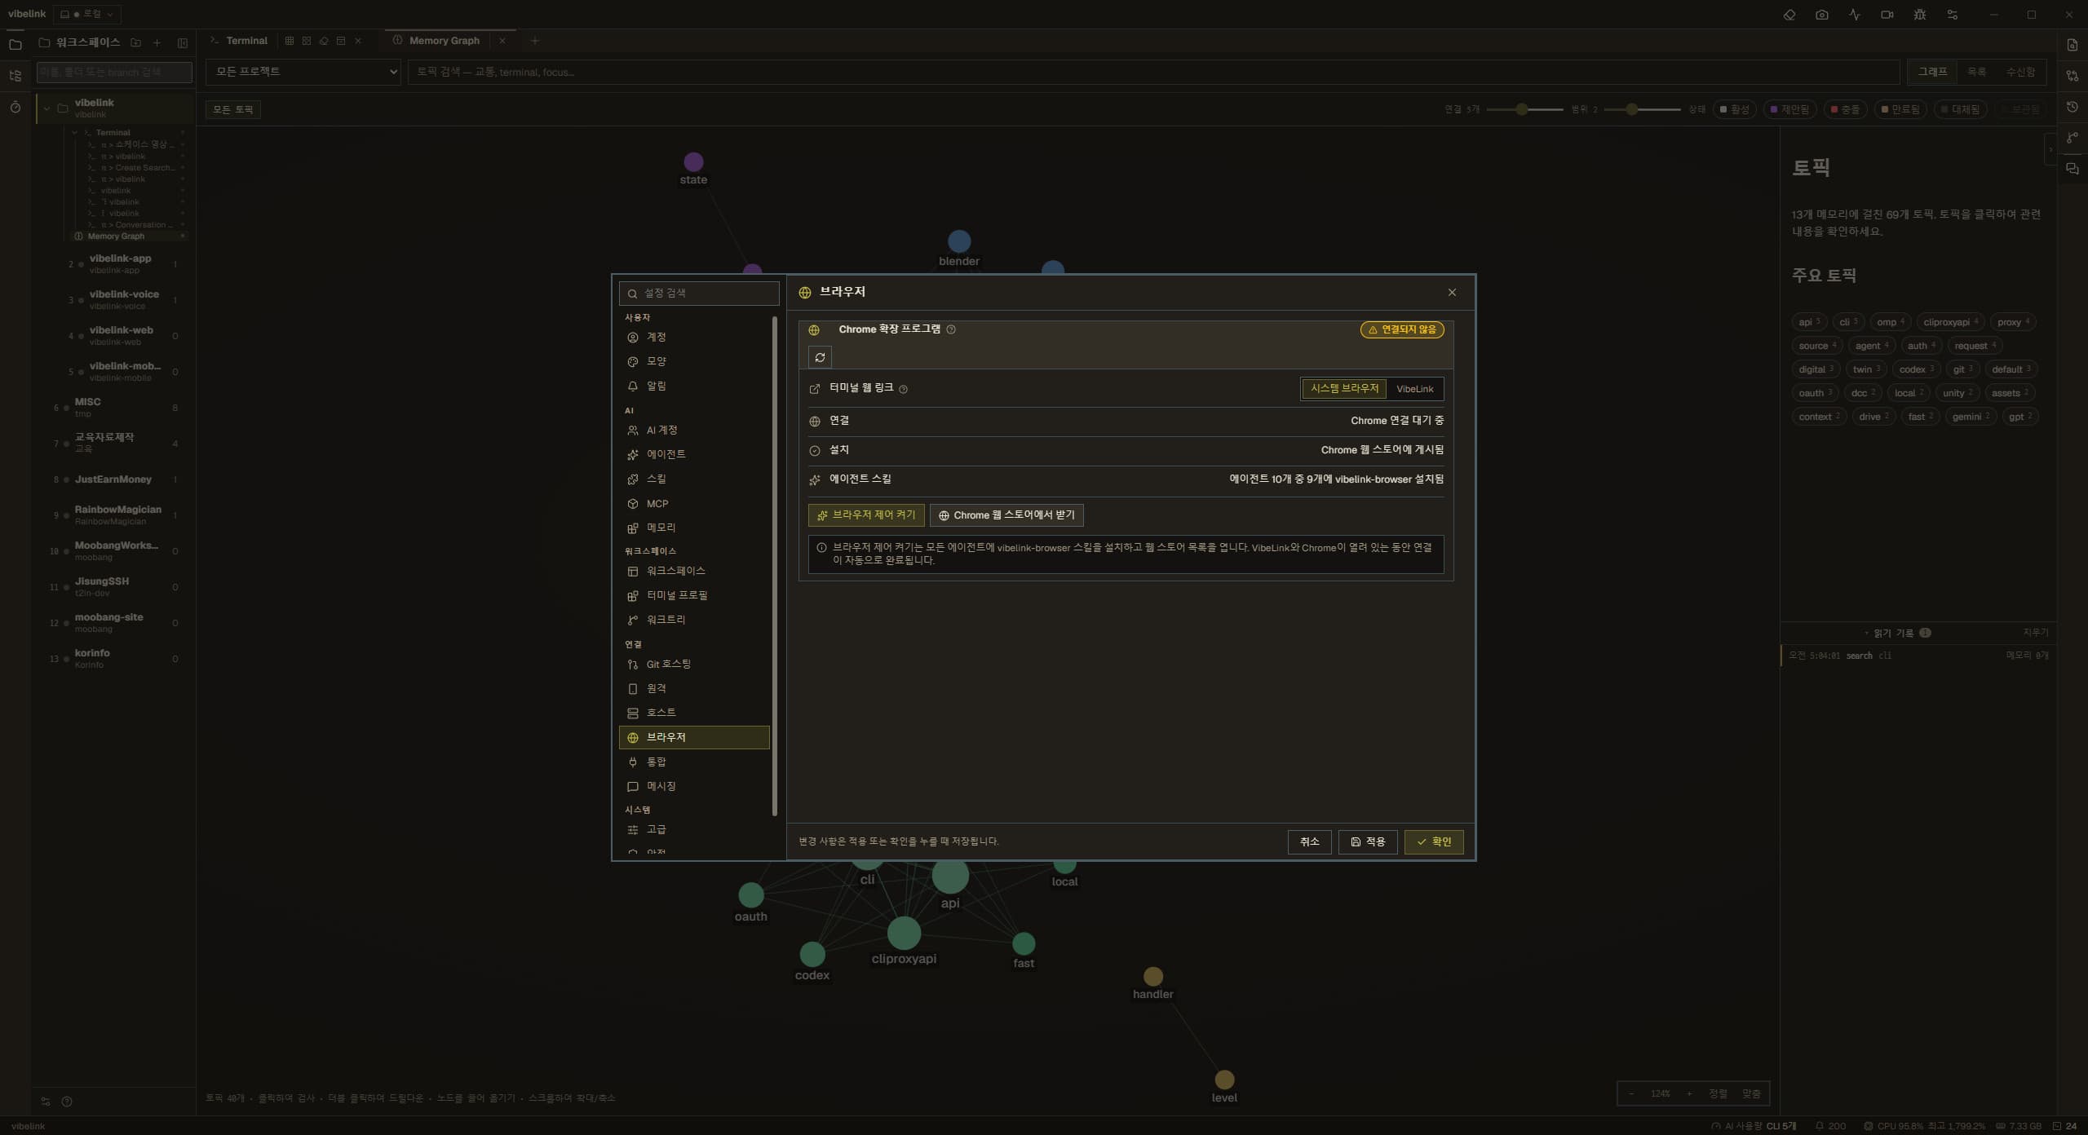Viewport: 2088px width, 1135px height.
Task: Confirm settings with 확인 button
Action: coord(1433,842)
